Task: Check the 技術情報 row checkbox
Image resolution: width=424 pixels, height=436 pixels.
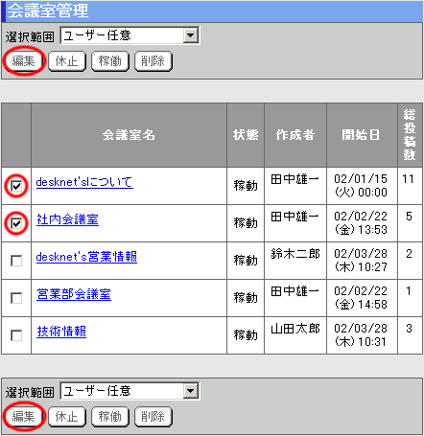Action: click(x=16, y=335)
